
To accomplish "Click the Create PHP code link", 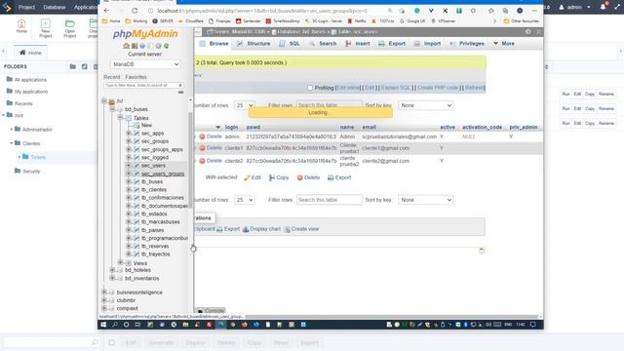I will pos(438,88).
